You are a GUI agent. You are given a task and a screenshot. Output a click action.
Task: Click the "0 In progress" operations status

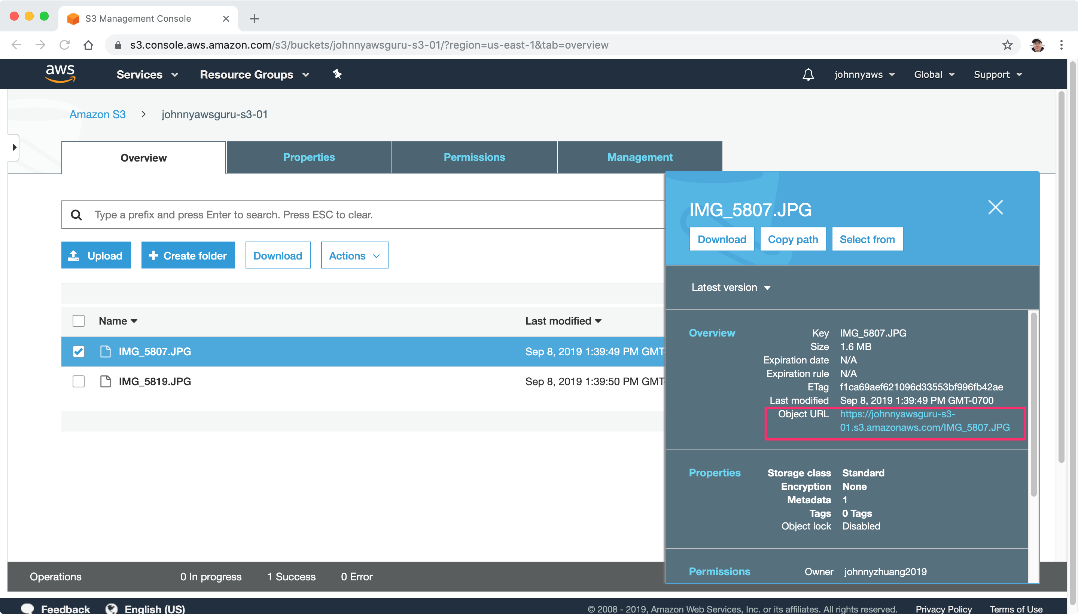(211, 577)
